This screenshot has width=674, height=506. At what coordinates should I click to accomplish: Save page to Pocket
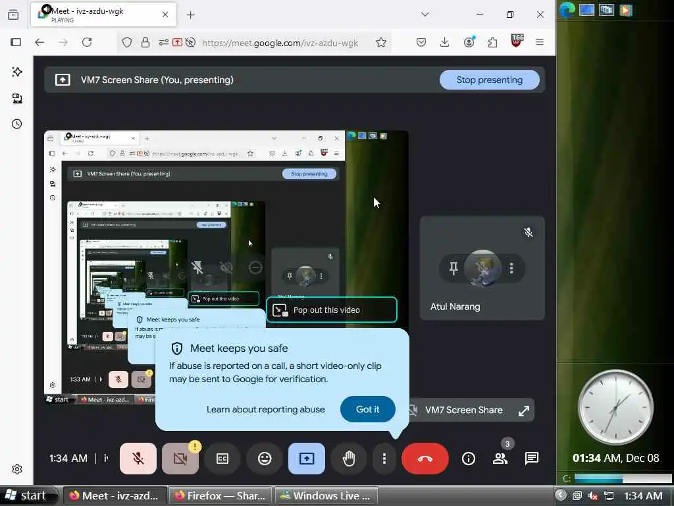[x=421, y=42]
